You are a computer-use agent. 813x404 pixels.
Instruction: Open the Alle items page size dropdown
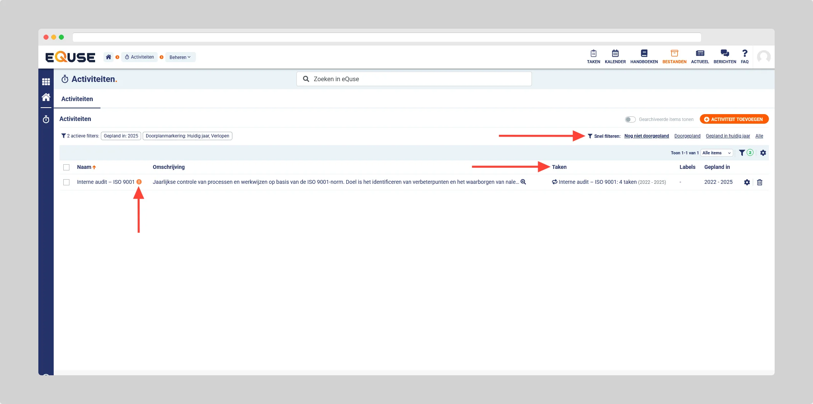[x=716, y=153]
